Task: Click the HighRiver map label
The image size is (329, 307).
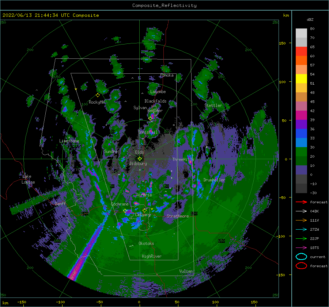Action: (152, 256)
